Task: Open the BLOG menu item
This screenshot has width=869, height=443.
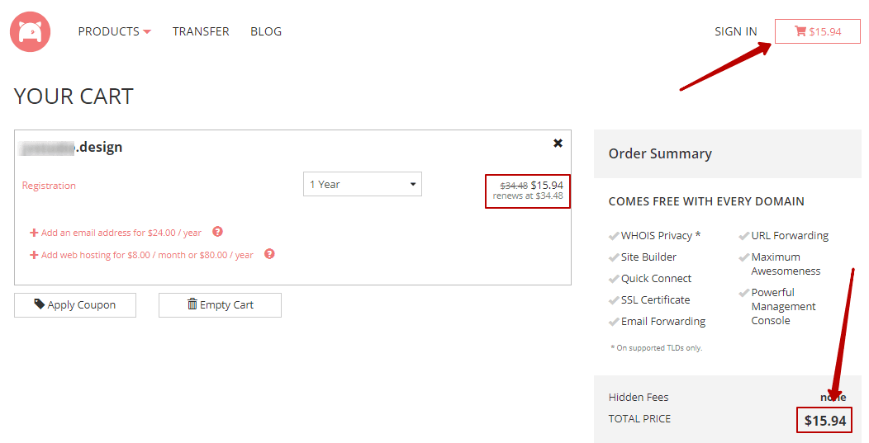Action: tap(266, 31)
